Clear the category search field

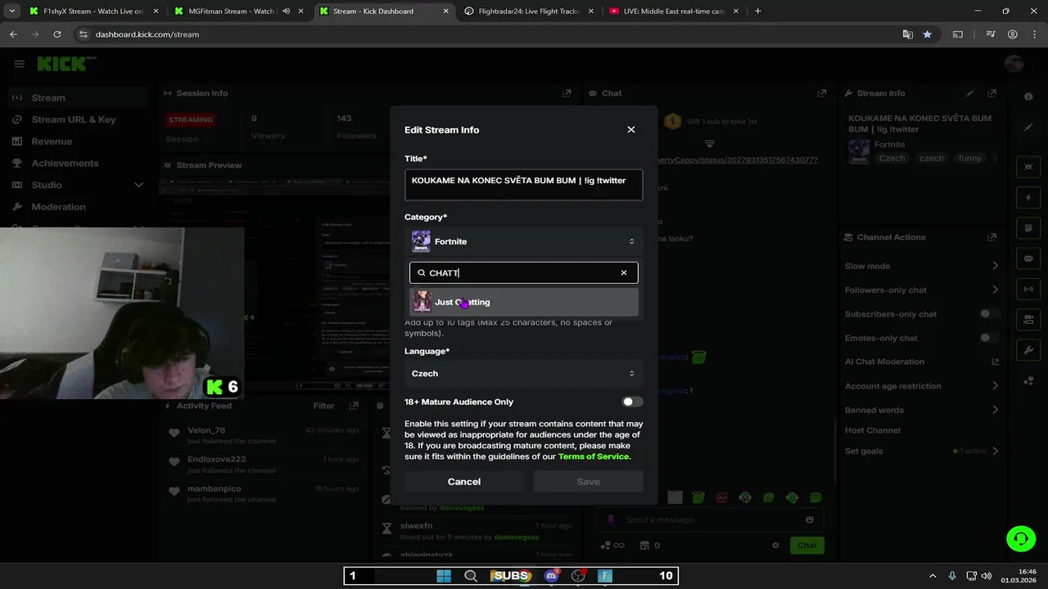[x=623, y=273]
